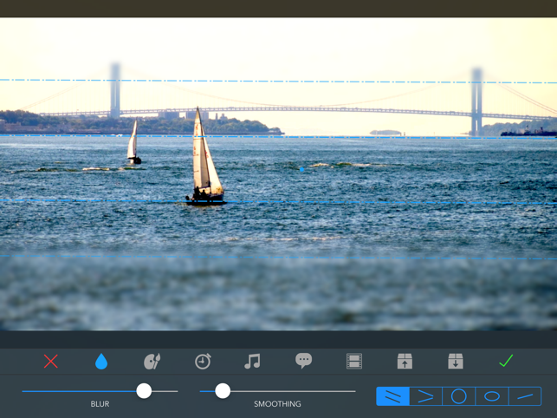Viewport: 557px width, 418px height.
Task: Tap the red X cancel icon
Action: pos(51,361)
